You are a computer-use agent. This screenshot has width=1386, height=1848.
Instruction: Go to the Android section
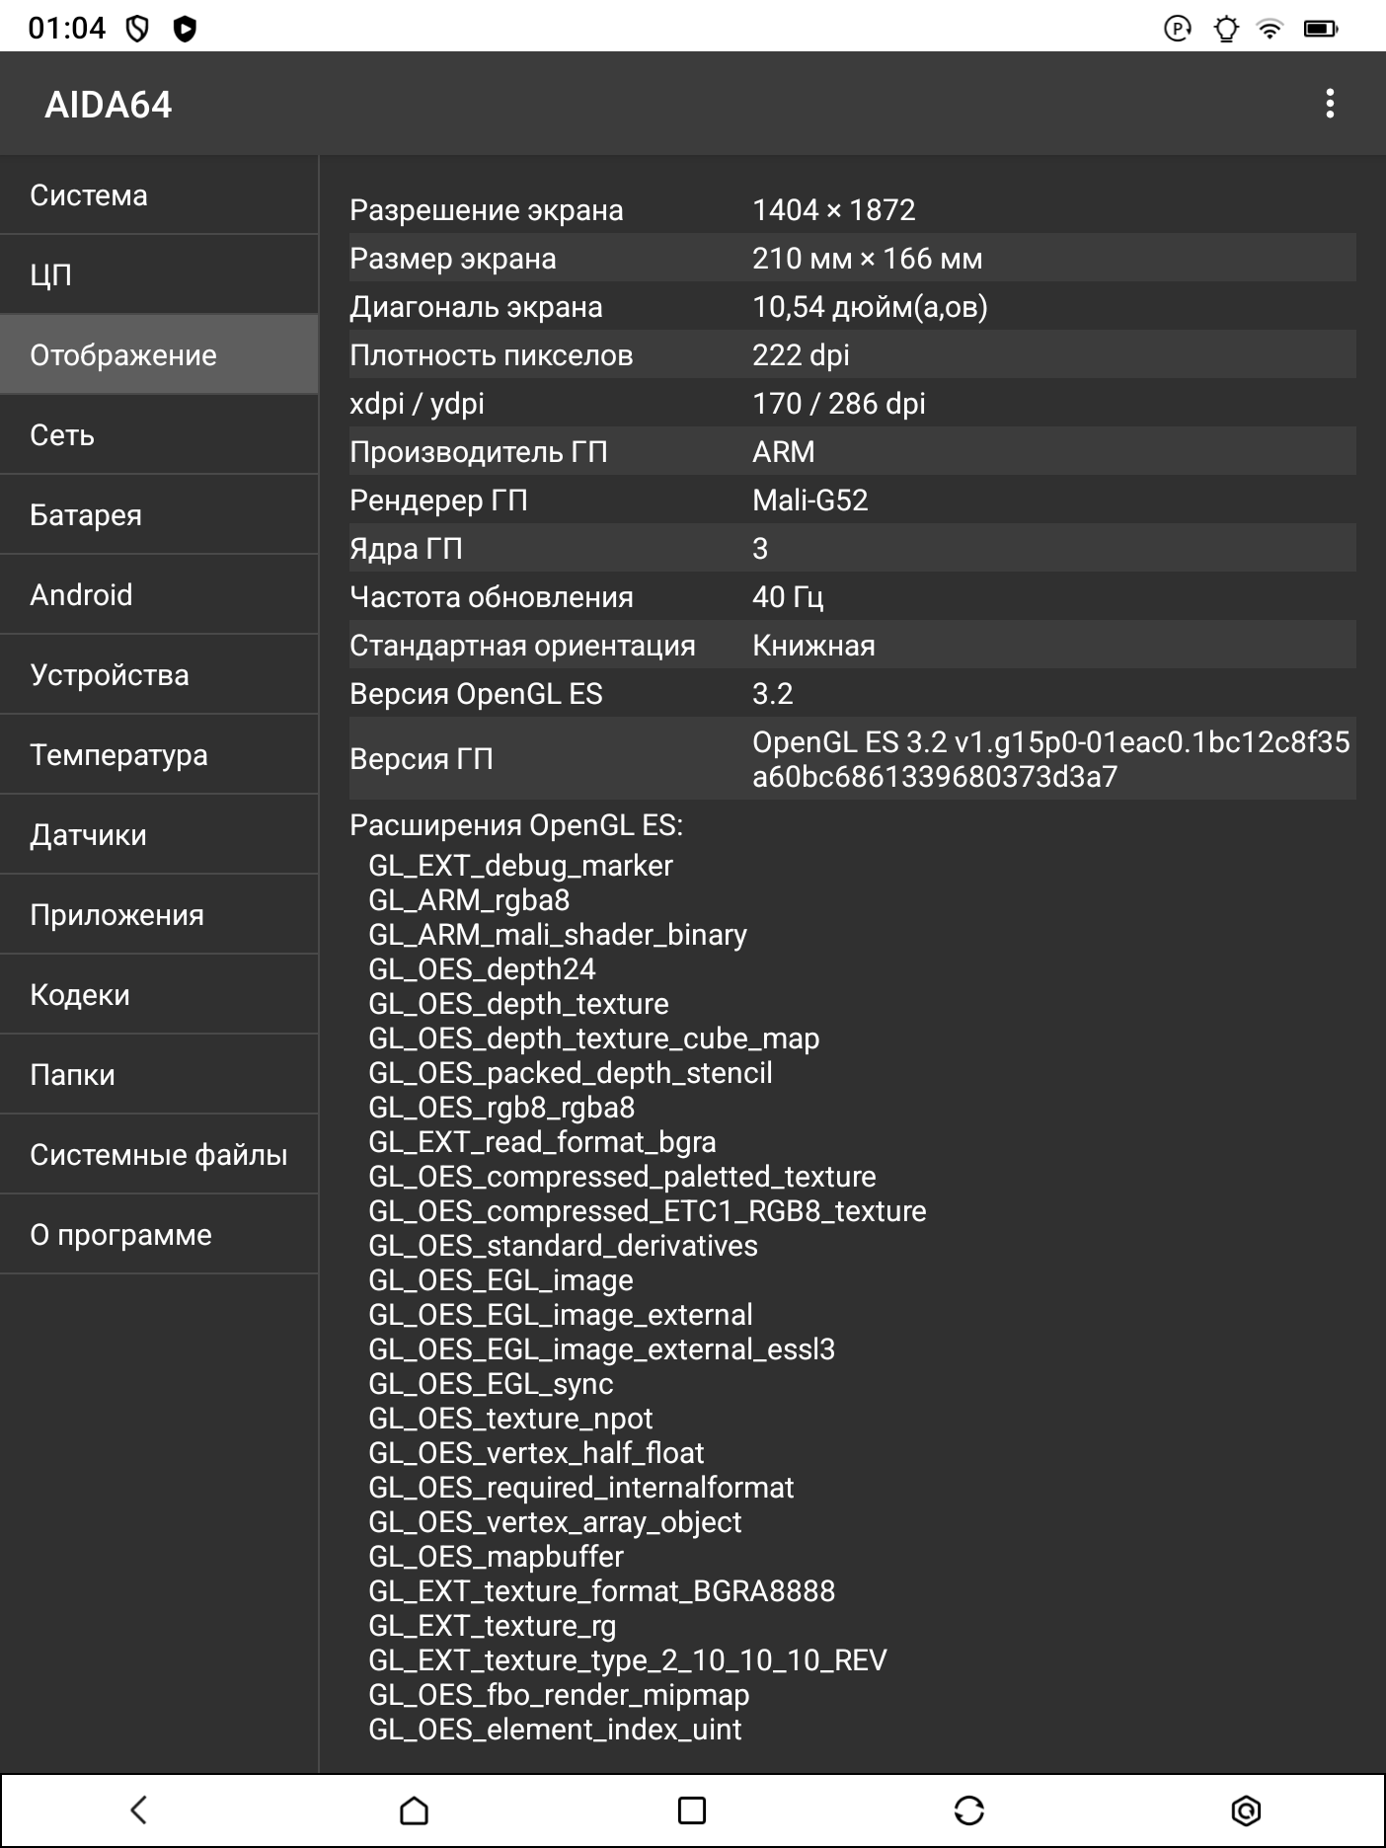click(x=159, y=595)
